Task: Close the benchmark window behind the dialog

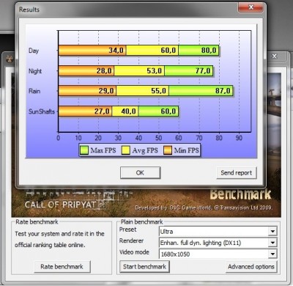Action: (275, 56)
